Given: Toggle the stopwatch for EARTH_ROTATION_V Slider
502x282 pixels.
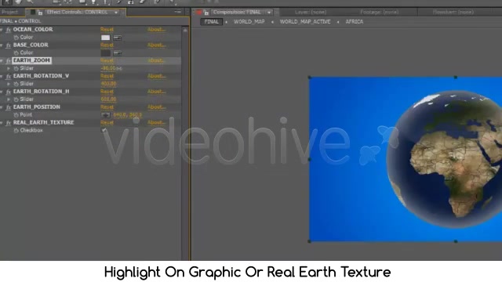Looking at the screenshot, I should [16, 84].
